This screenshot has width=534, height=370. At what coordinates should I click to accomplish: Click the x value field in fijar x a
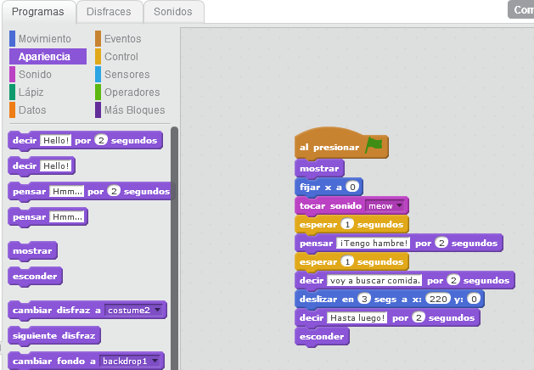(352, 187)
